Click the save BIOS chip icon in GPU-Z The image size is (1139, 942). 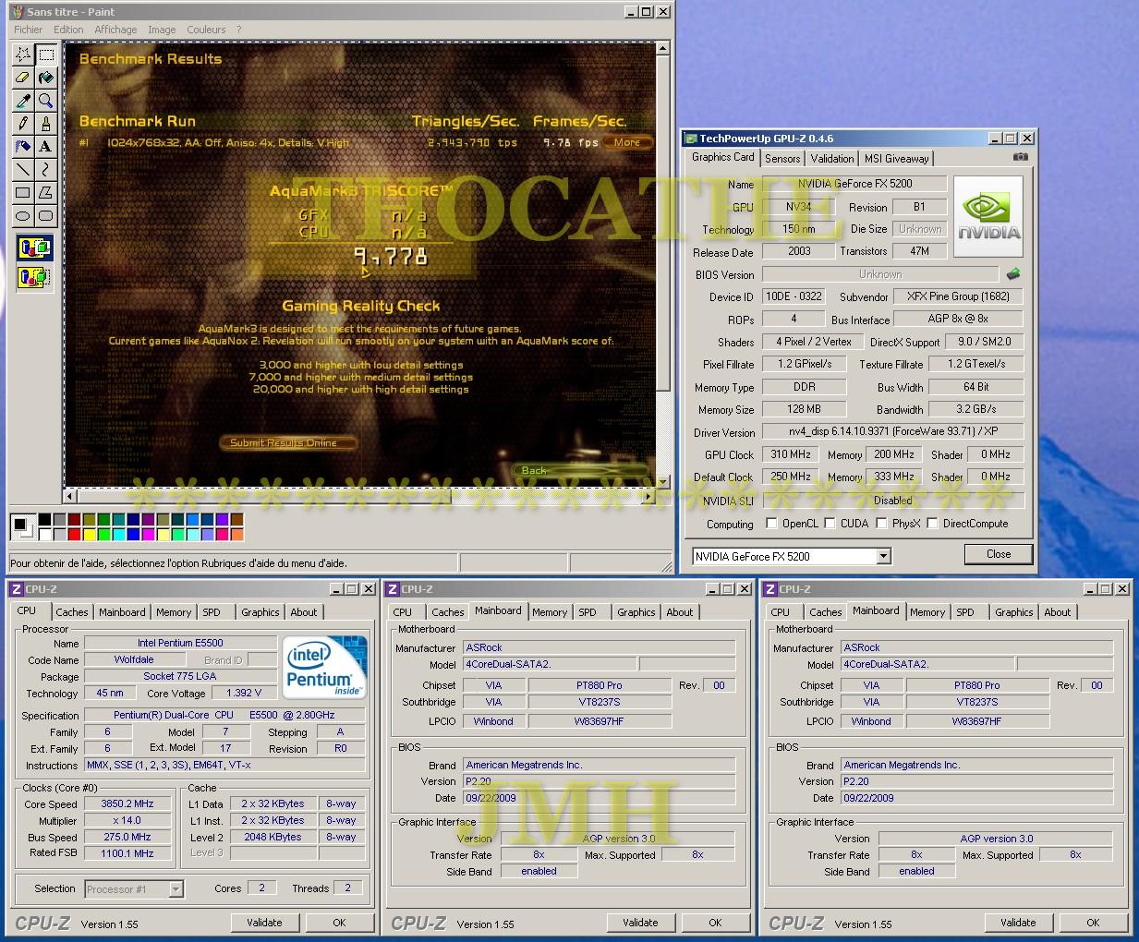[1013, 274]
